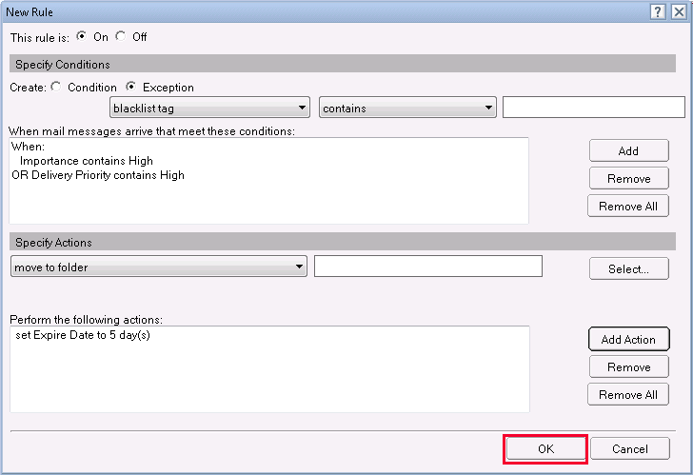Image resolution: width=693 pixels, height=475 pixels.
Task: Choose the Exception radio button
Action: (x=132, y=88)
